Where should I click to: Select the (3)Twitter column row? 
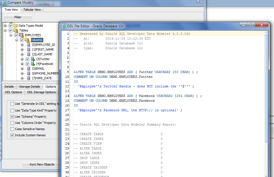[x=43, y=59]
